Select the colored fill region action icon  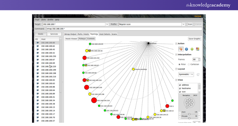pos(197,49)
